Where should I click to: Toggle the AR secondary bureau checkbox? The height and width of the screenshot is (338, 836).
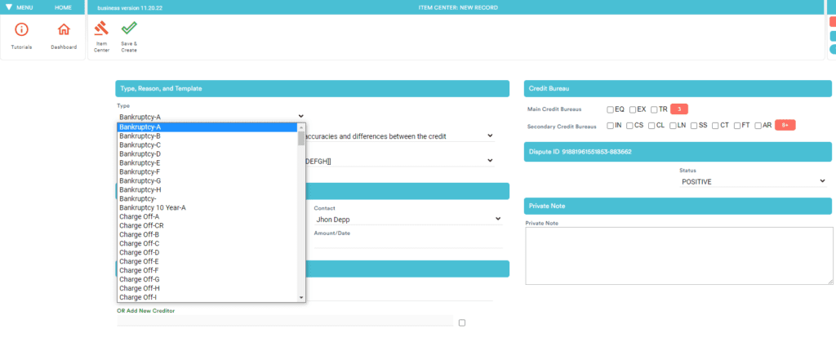tap(758, 126)
